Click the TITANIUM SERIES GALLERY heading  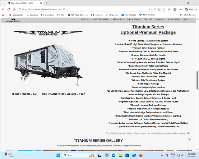point(98,140)
